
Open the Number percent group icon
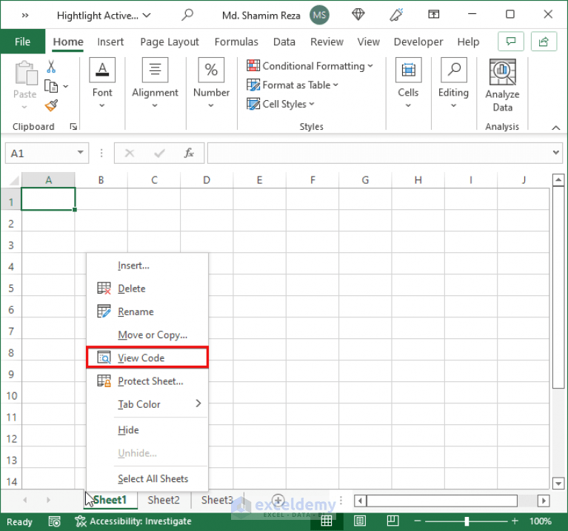(211, 70)
